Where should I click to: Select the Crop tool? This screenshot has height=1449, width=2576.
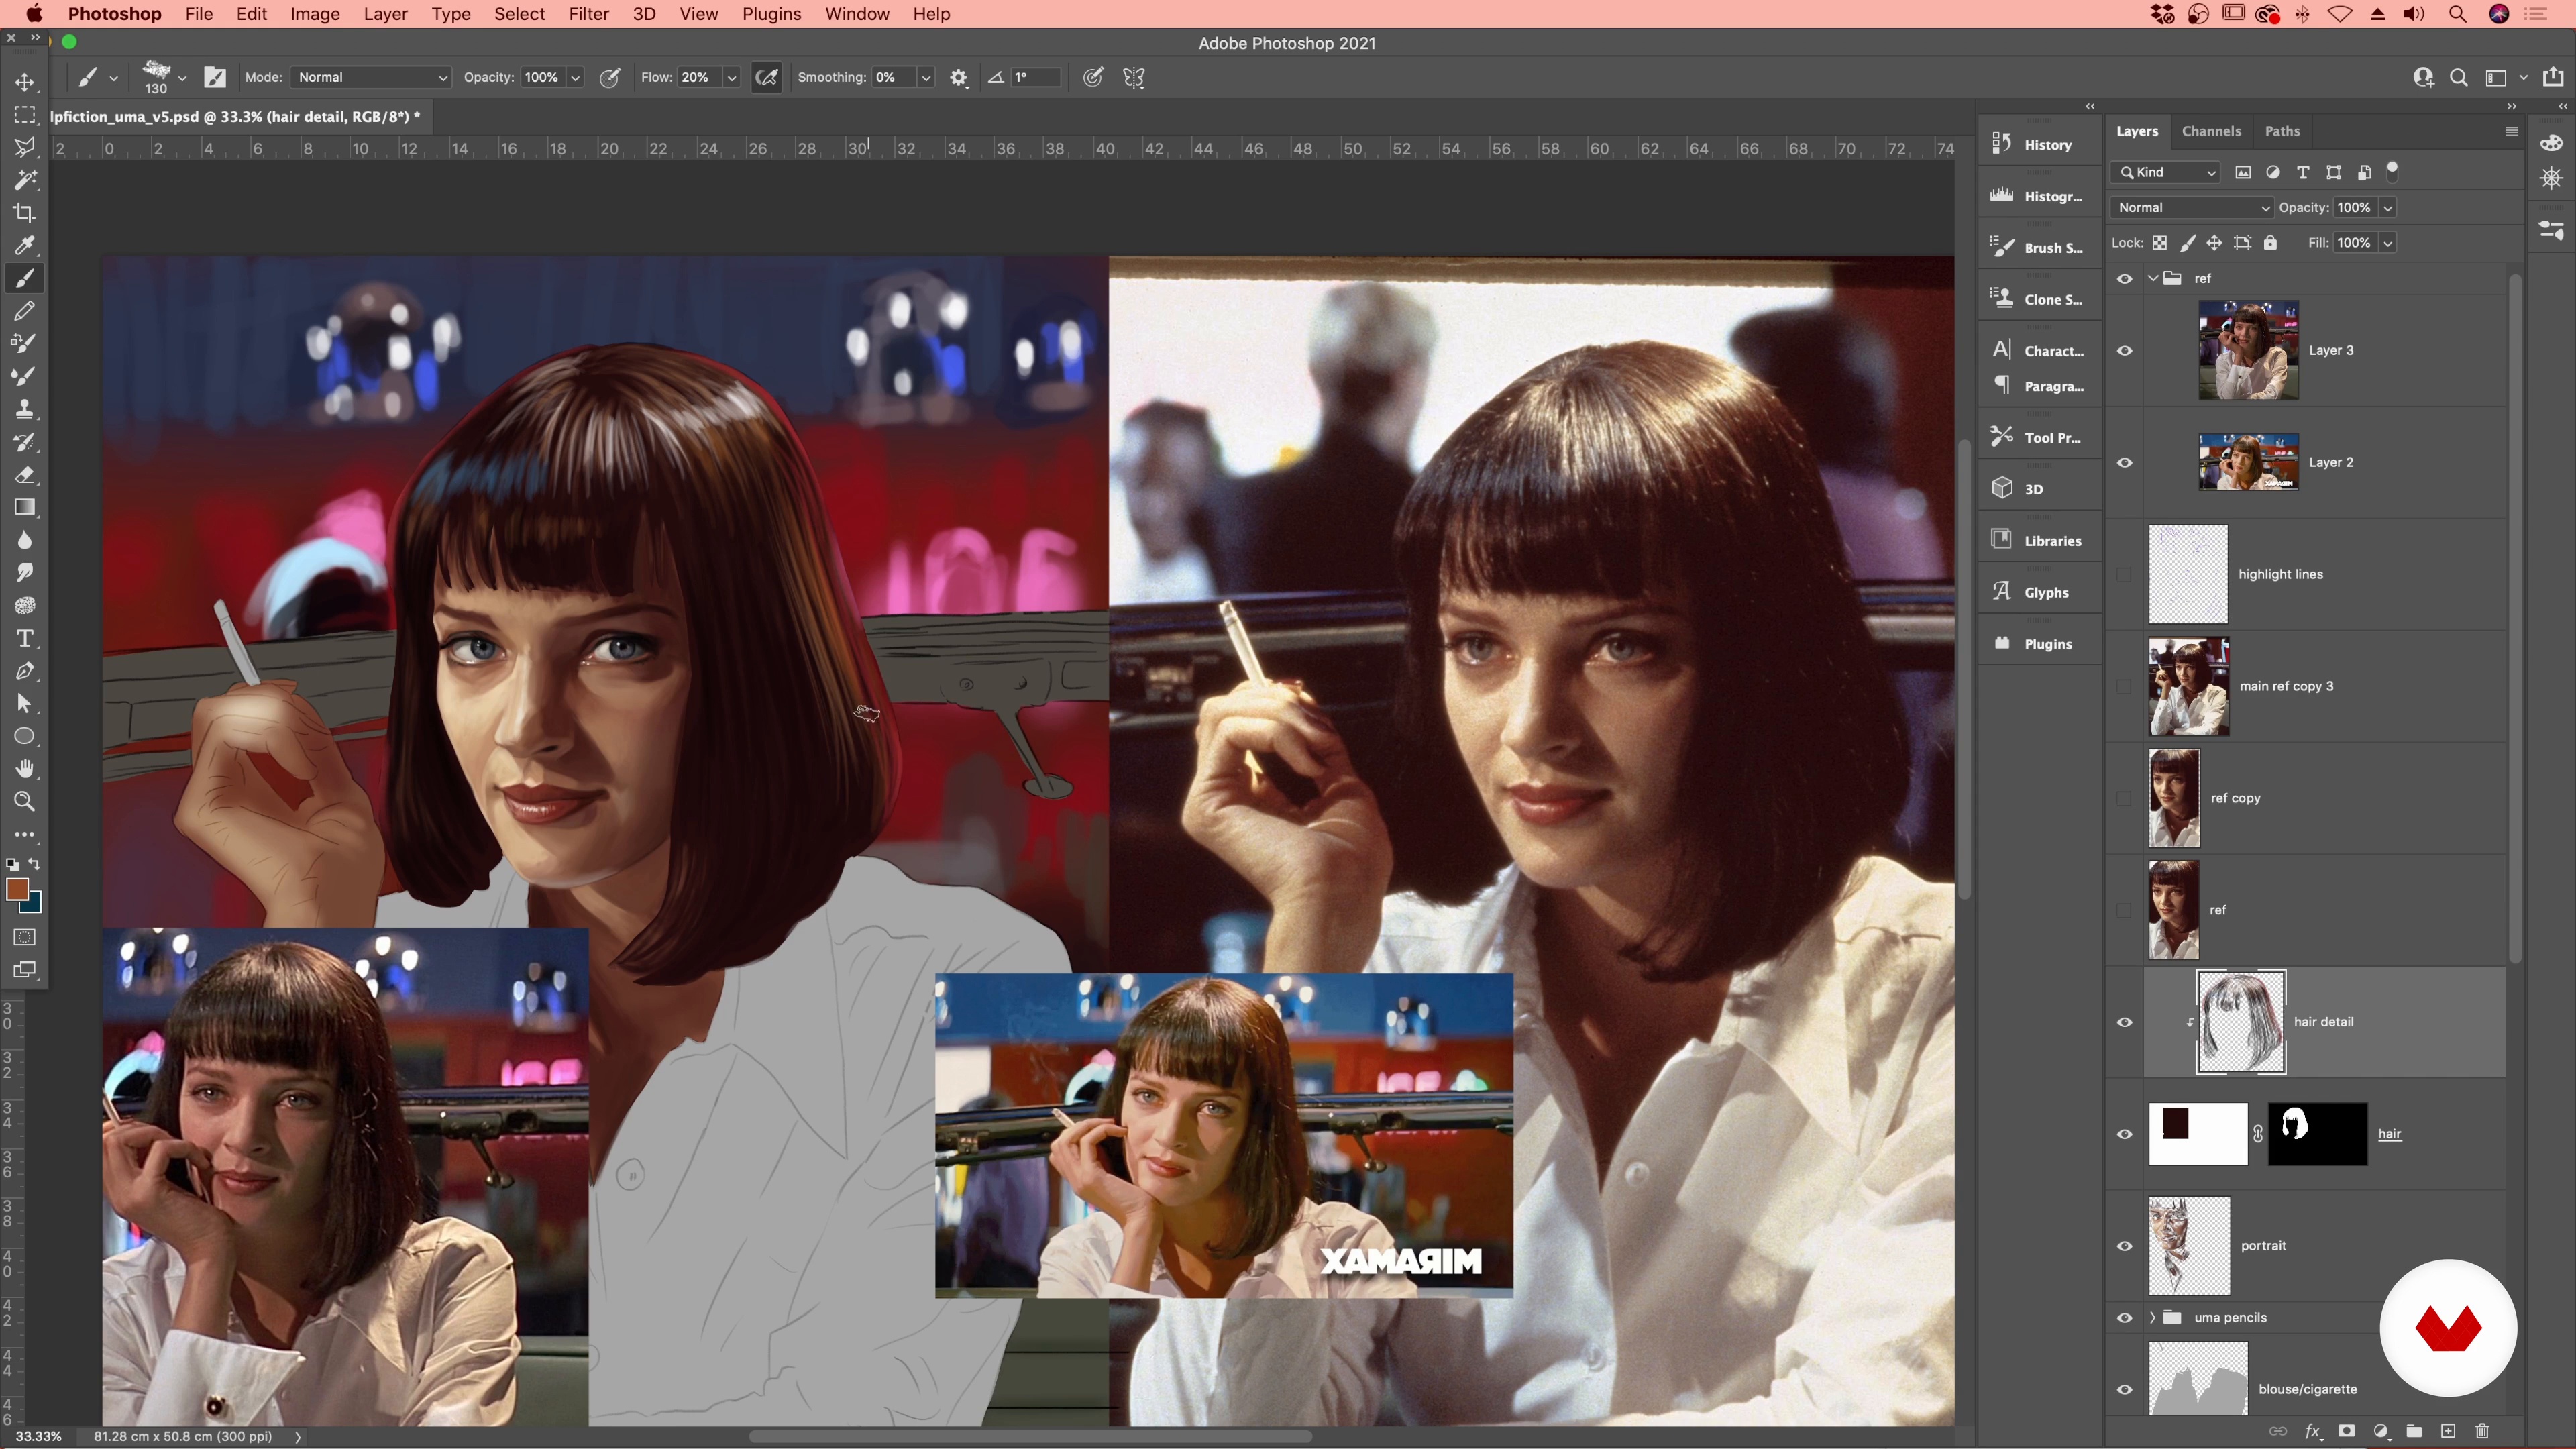click(25, 213)
